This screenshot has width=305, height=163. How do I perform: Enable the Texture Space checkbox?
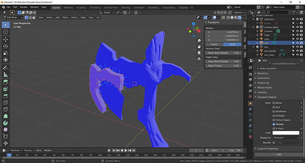click(x=274, y=120)
